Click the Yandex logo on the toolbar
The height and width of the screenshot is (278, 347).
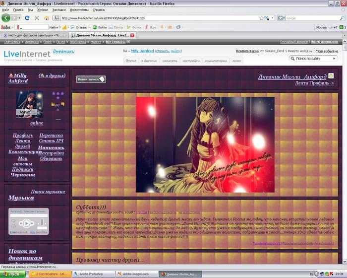[x=6, y=27]
